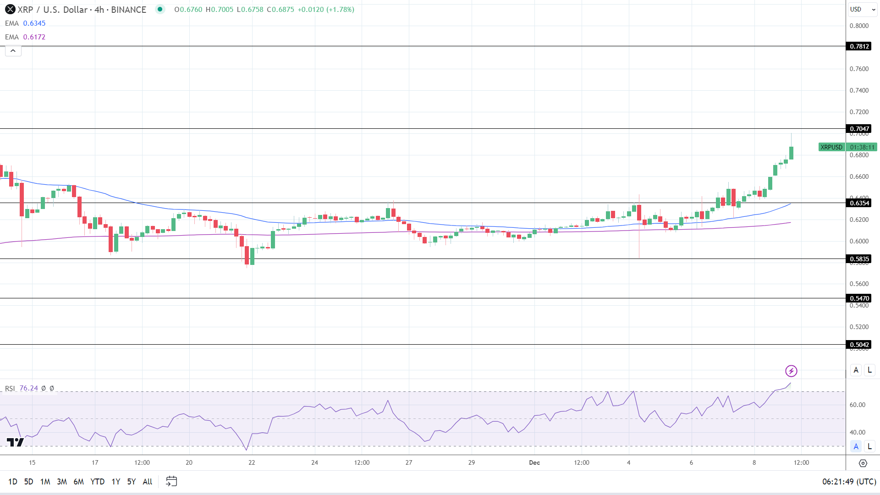Viewport: 880px width, 495px height.
Task: Click the second EMA 0.6172 legend
Action: tap(25, 37)
